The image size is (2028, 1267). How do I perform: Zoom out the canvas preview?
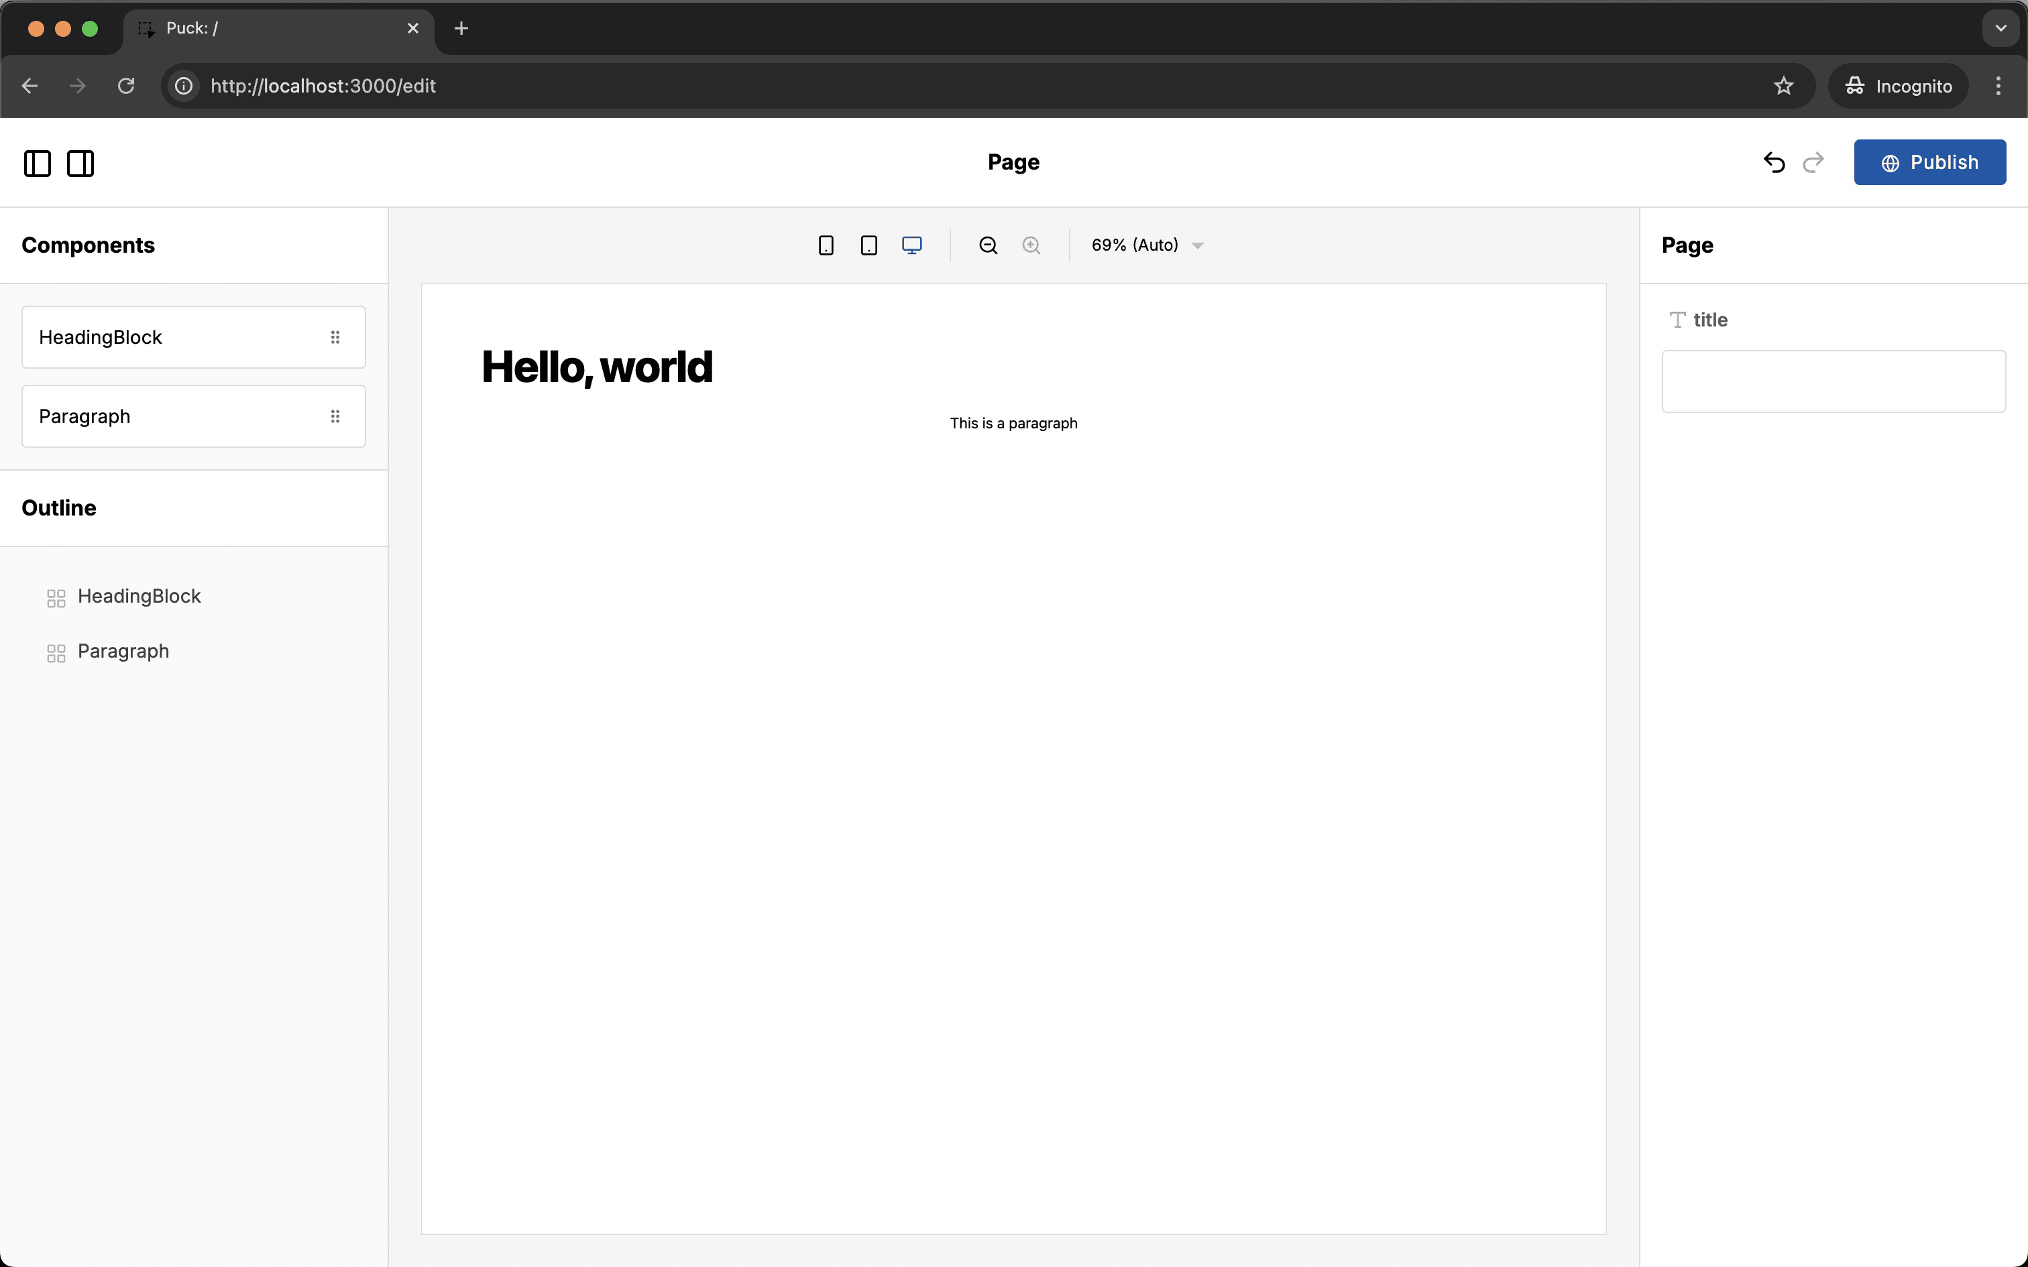[x=988, y=245]
